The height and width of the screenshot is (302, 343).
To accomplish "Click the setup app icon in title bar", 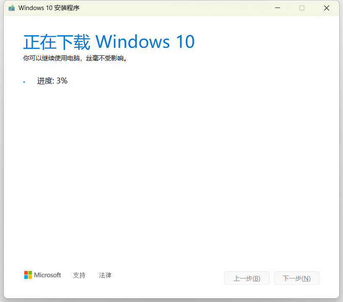I will click(x=11, y=8).
